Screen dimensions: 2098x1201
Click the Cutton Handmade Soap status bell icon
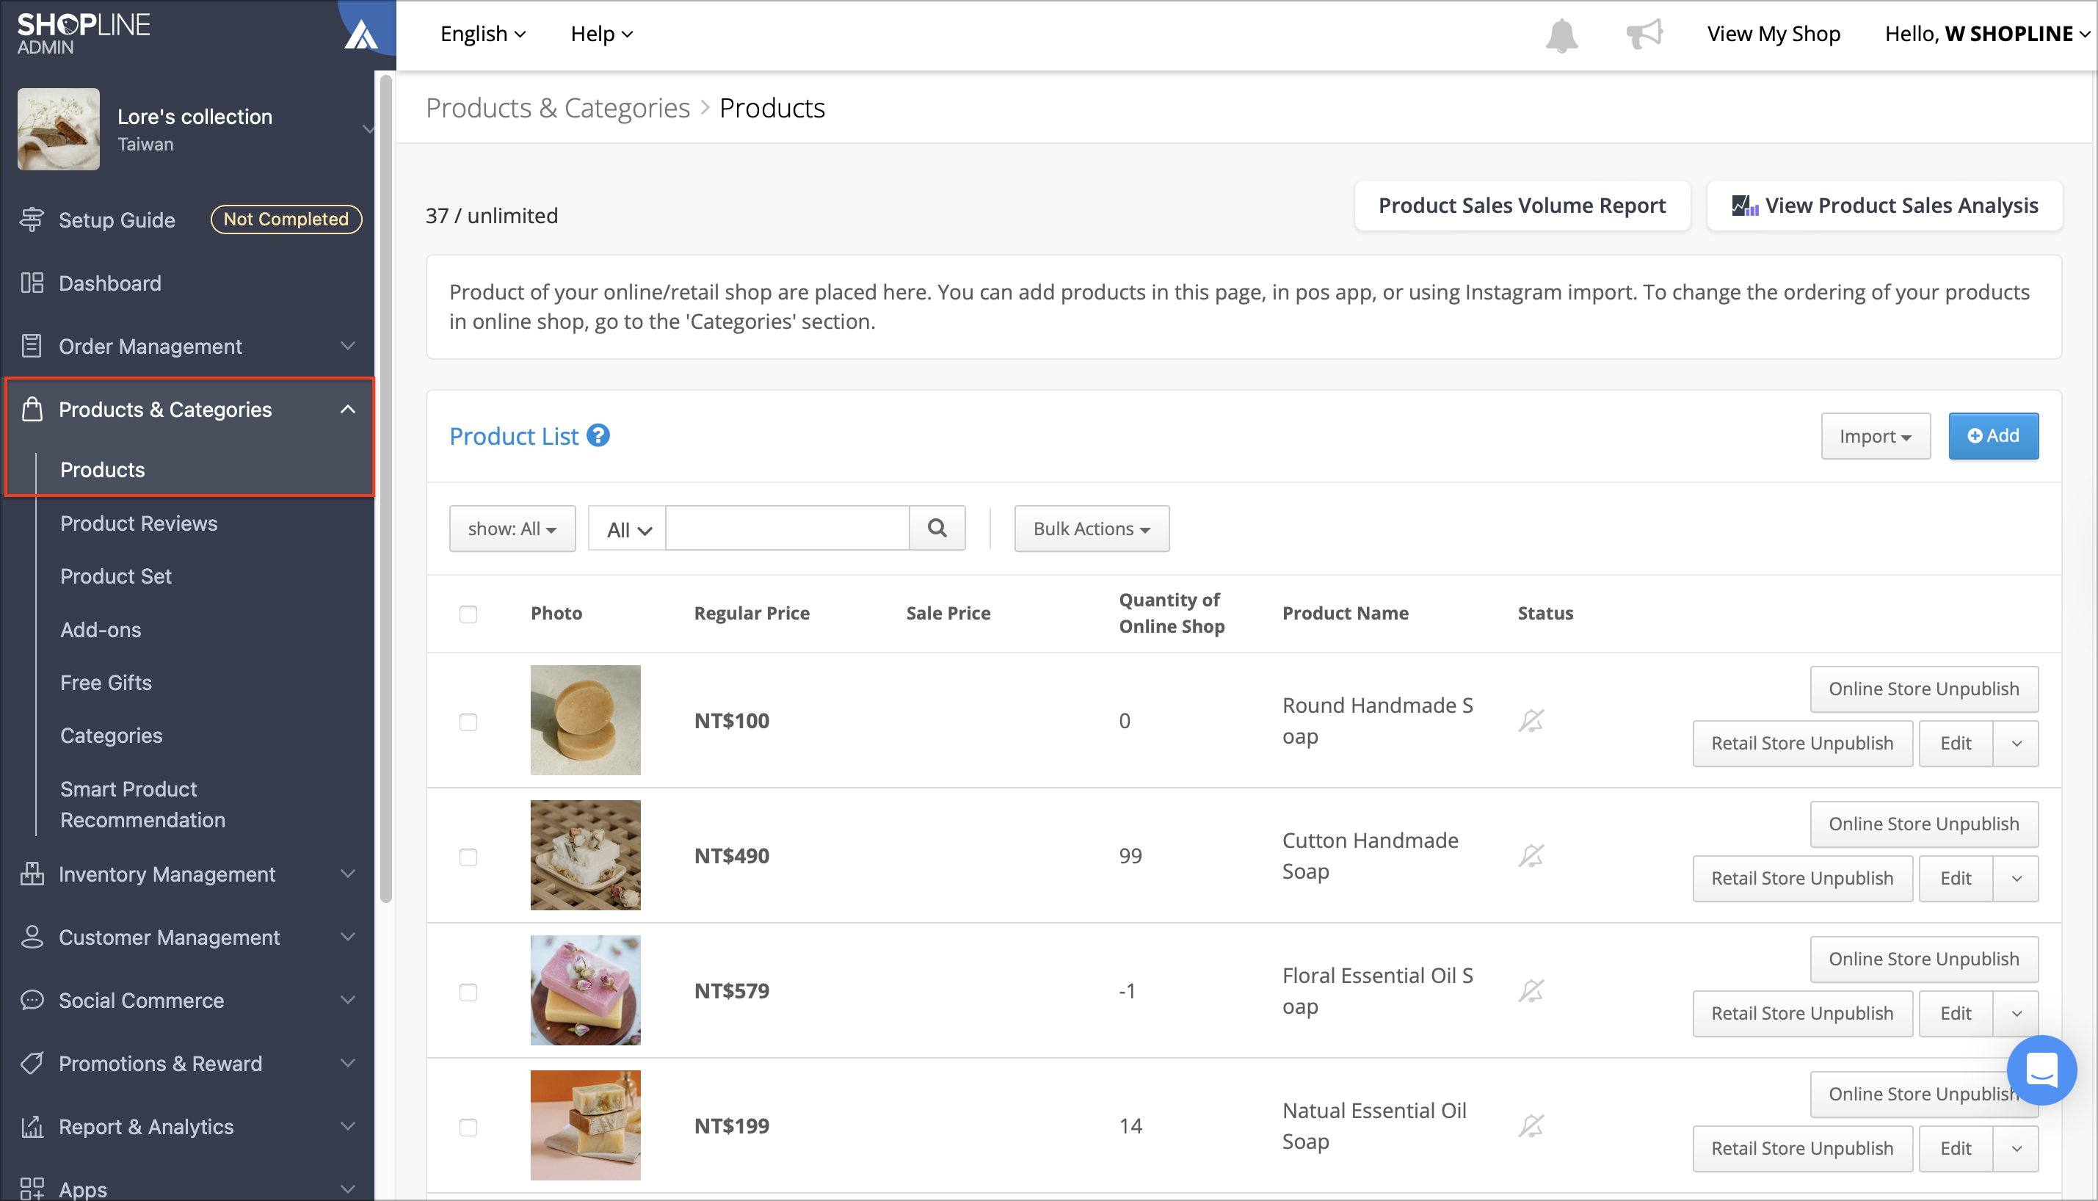pyautogui.click(x=1531, y=855)
